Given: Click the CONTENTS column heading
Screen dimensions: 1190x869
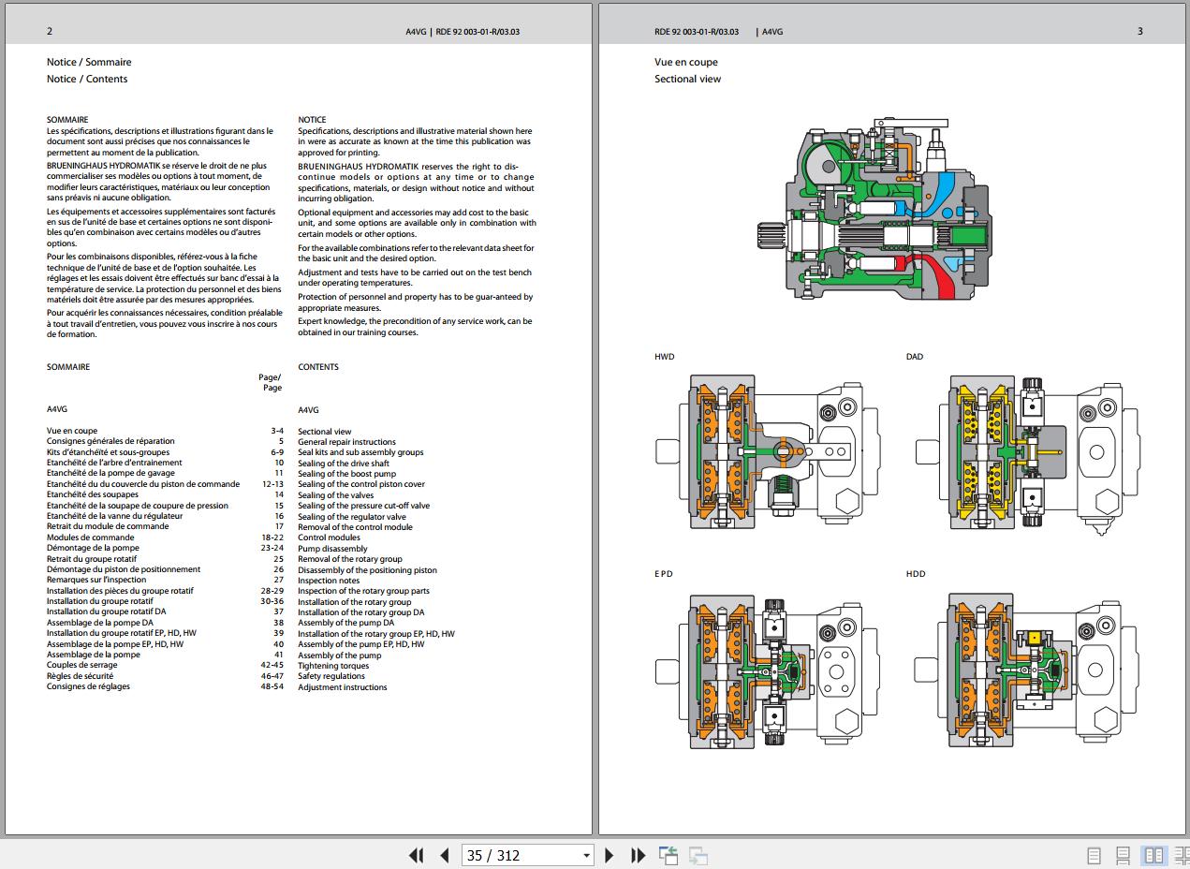Looking at the screenshot, I should click(x=318, y=367).
